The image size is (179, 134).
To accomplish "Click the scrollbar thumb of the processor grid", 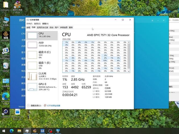I will (x=129, y=56).
